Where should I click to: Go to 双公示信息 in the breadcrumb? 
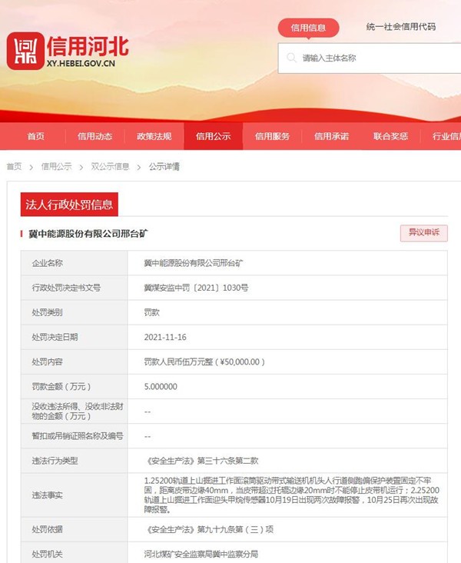pyautogui.click(x=110, y=167)
